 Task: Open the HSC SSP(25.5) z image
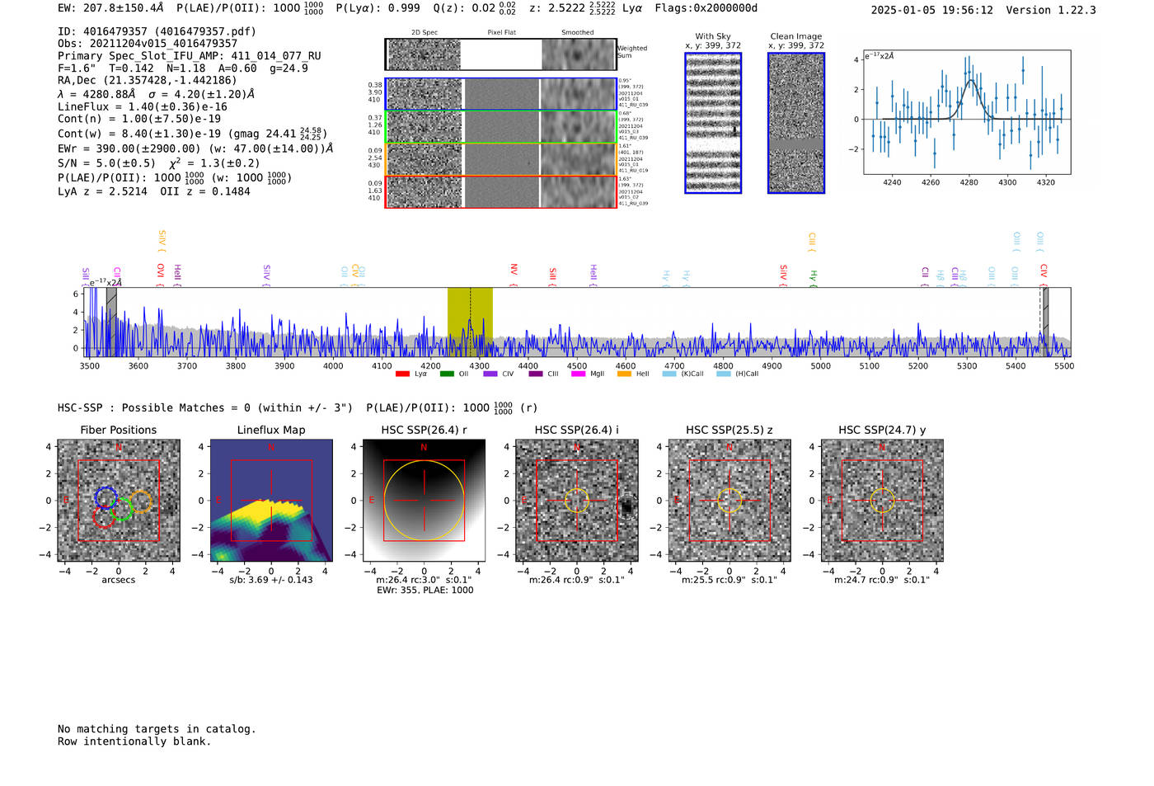click(729, 501)
